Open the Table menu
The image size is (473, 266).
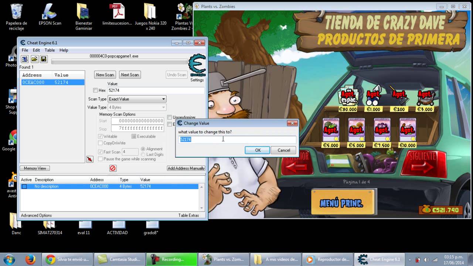[50, 50]
